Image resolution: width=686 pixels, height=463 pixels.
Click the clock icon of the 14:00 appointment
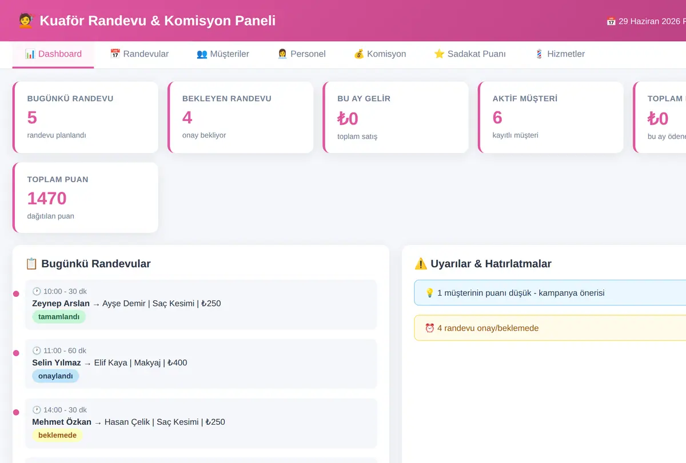coord(37,410)
